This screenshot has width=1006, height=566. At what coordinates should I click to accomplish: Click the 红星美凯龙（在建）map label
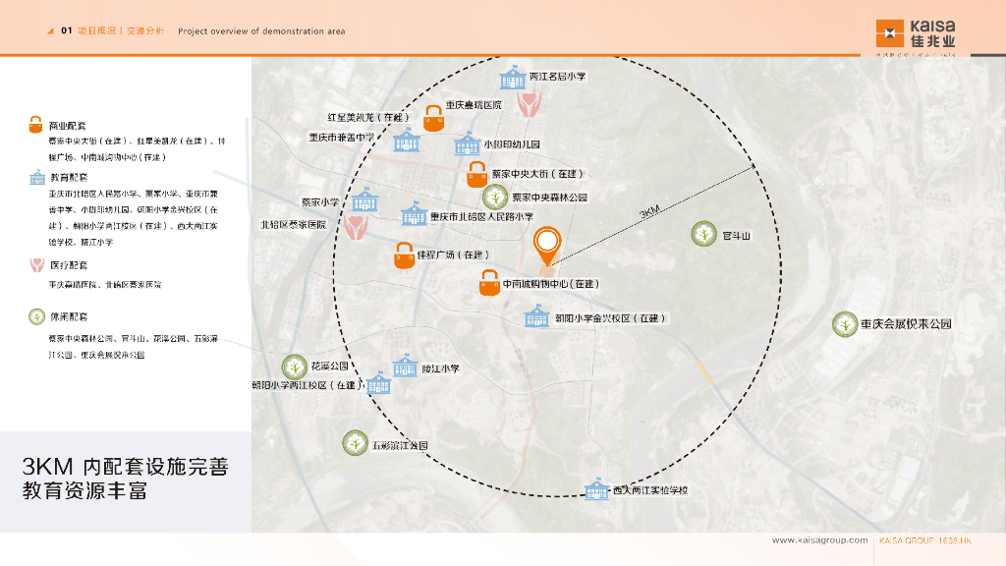tap(368, 118)
